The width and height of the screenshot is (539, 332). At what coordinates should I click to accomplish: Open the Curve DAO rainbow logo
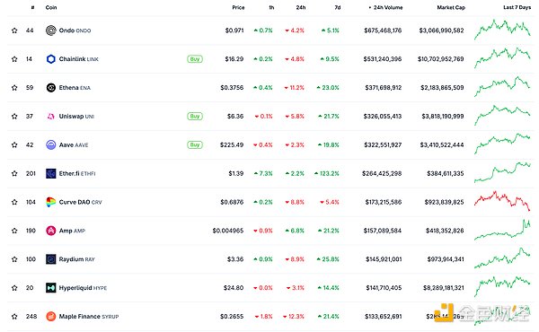click(x=51, y=202)
